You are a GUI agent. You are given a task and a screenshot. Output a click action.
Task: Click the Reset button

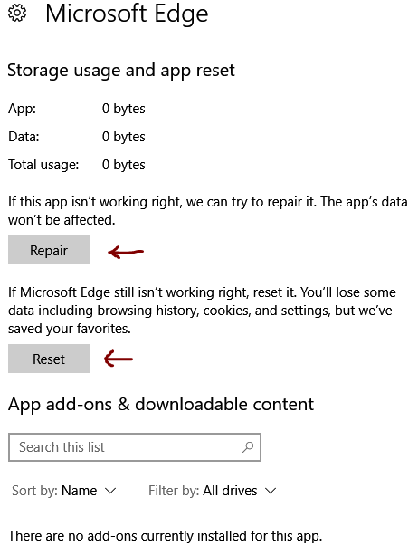(x=49, y=359)
